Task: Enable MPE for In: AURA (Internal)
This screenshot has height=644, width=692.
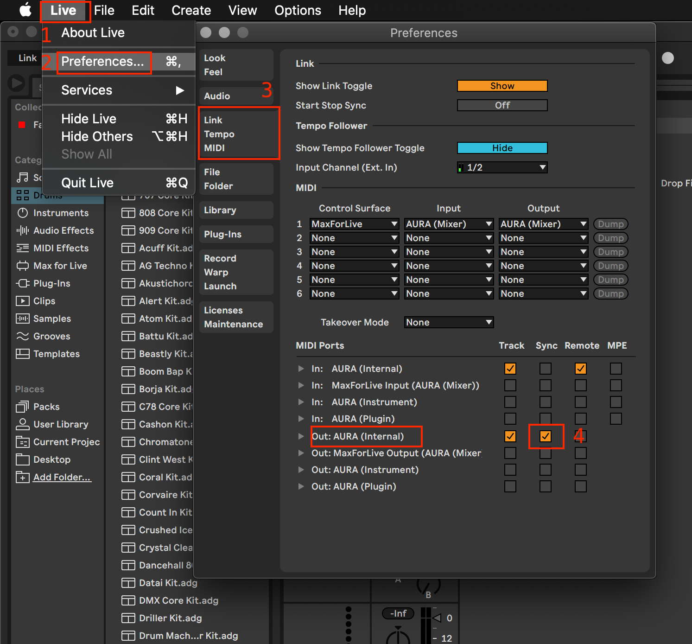Action: [x=616, y=369]
